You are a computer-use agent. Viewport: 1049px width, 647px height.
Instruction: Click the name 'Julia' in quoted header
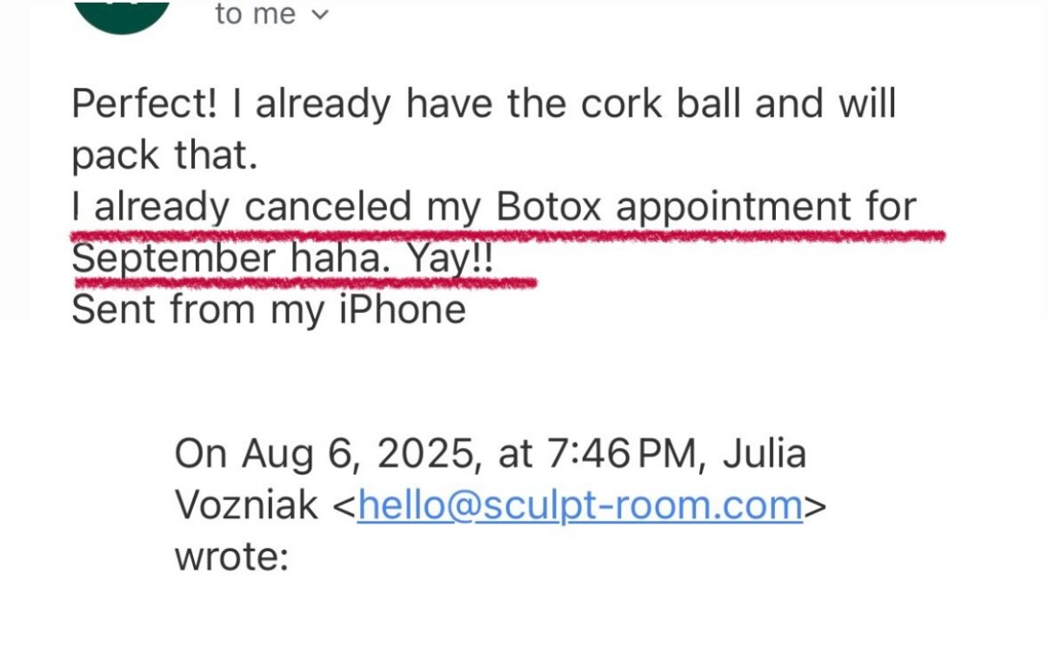[x=764, y=453]
